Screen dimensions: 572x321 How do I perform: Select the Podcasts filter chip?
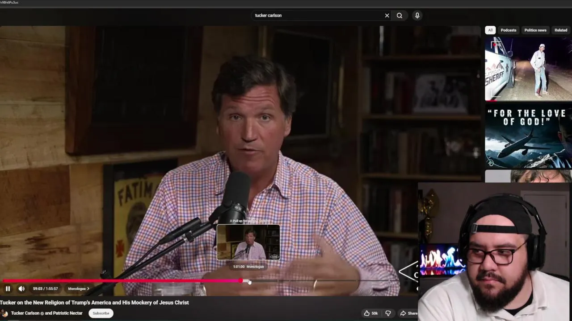(509, 30)
